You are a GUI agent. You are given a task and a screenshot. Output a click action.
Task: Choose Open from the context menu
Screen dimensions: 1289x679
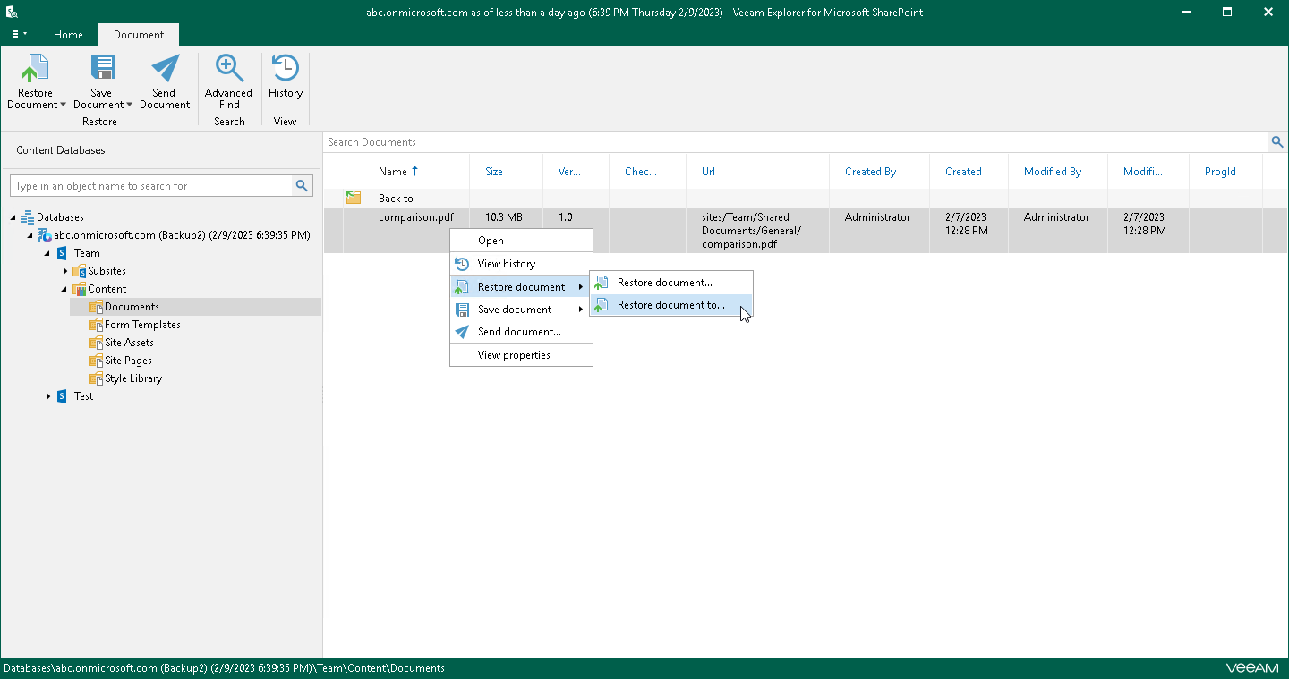pos(488,240)
